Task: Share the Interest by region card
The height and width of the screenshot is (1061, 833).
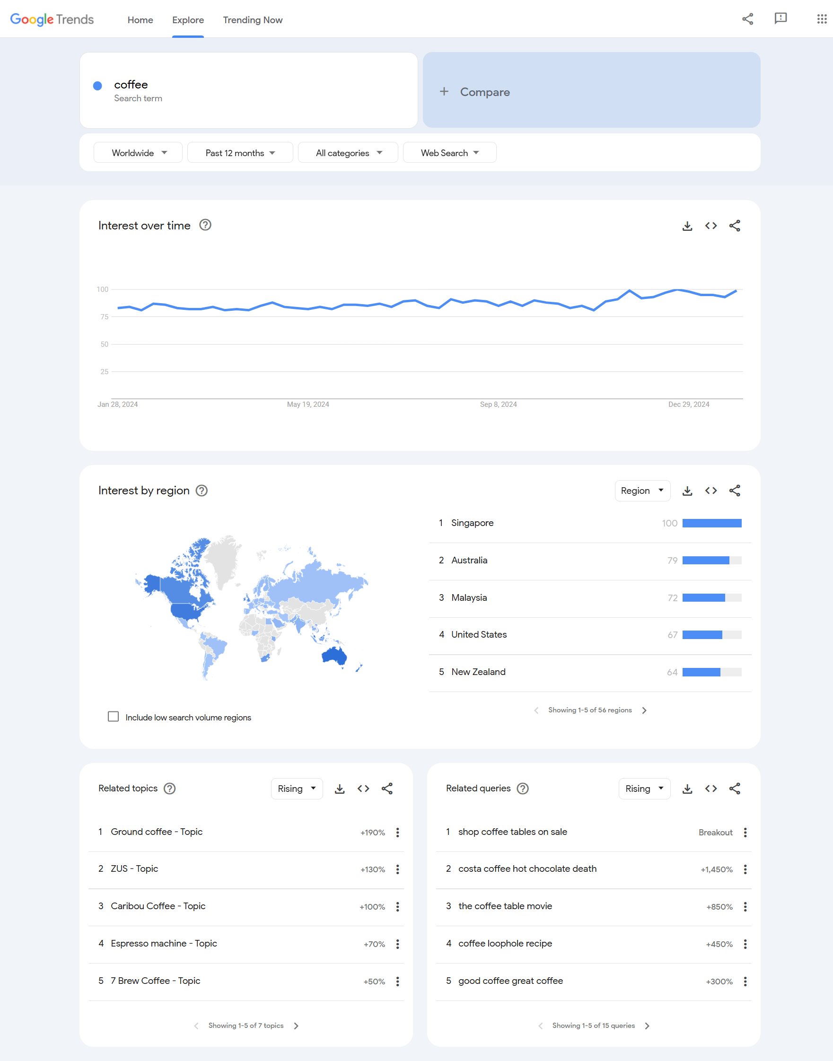Action: point(735,491)
